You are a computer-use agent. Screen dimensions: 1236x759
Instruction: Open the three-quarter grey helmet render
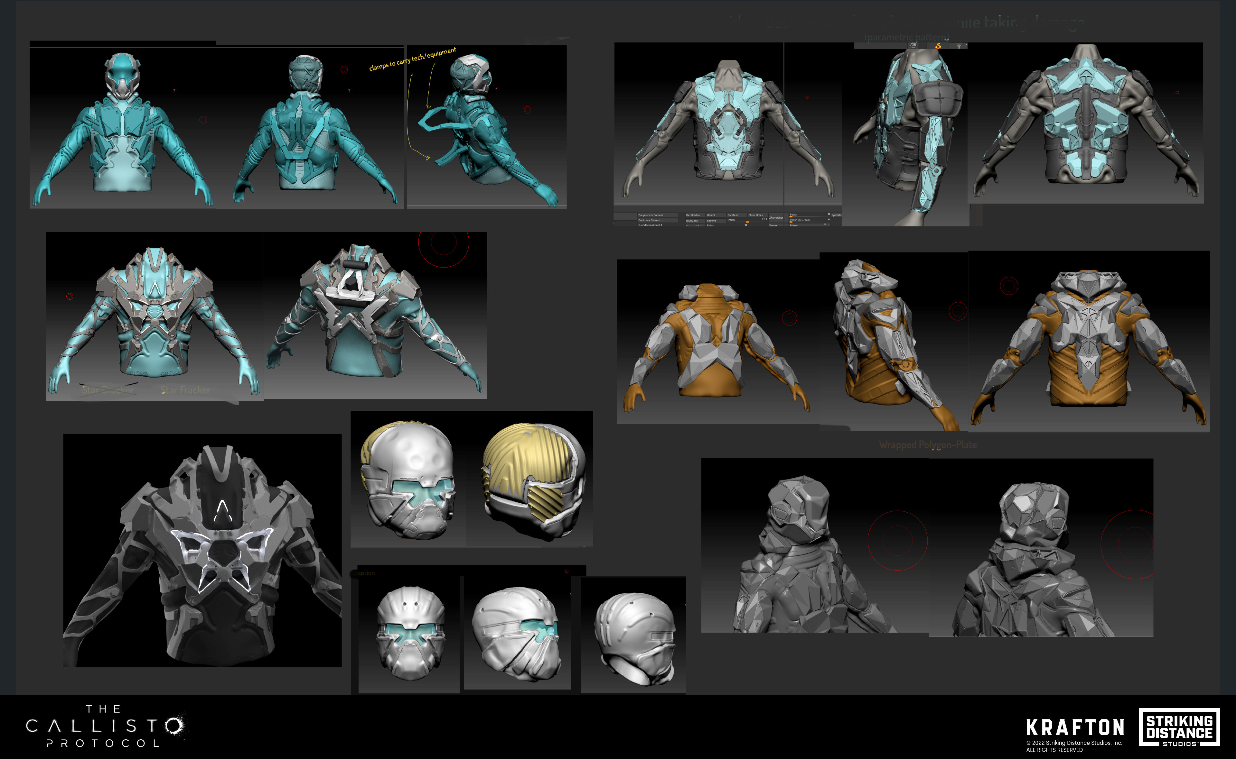point(517,633)
